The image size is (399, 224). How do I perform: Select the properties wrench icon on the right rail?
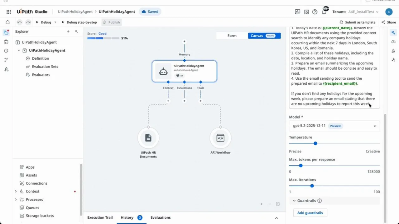tap(393, 33)
